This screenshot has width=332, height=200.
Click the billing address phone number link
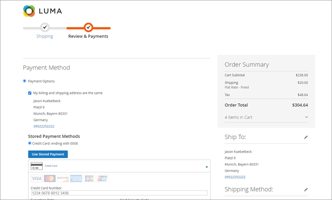44,126
